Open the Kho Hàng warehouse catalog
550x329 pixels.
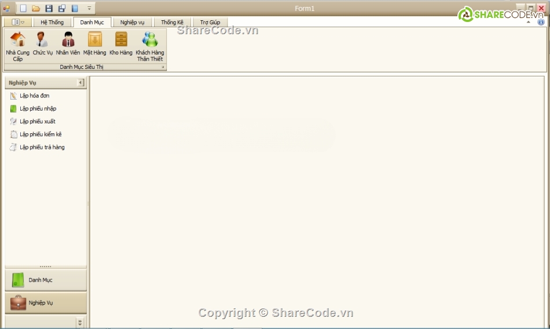121,43
